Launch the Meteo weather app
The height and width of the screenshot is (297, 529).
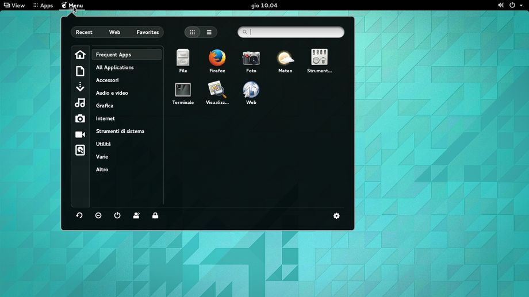(x=285, y=58)
